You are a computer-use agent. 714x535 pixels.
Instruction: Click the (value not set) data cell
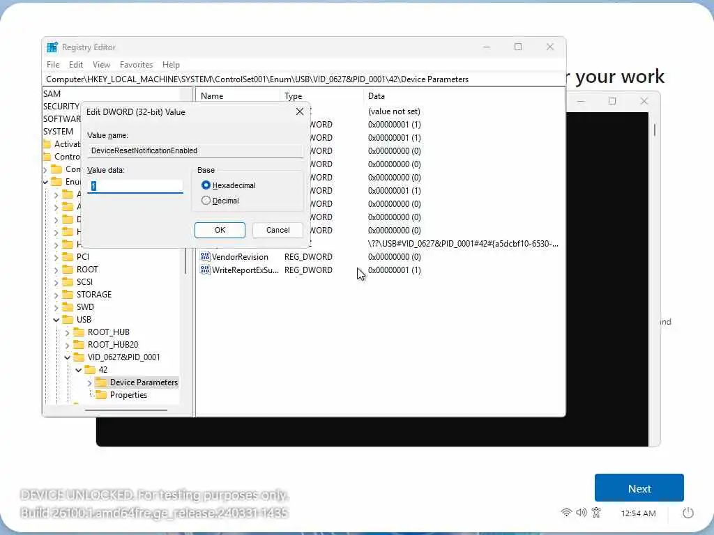[x=394, y=111]
